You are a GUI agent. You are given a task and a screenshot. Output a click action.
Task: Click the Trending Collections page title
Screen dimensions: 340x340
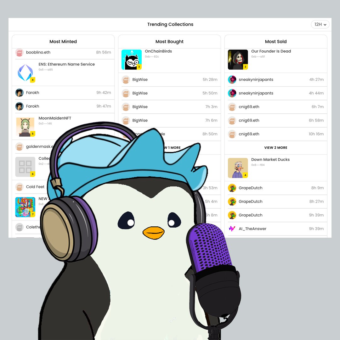170,24
